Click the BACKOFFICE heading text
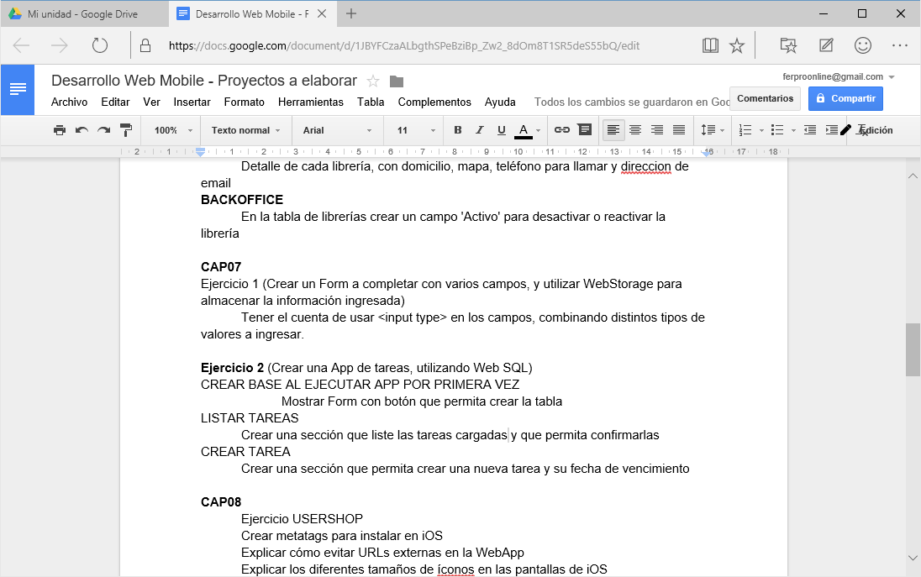Screen dimensions: 921x577 (x=242, y=200)
